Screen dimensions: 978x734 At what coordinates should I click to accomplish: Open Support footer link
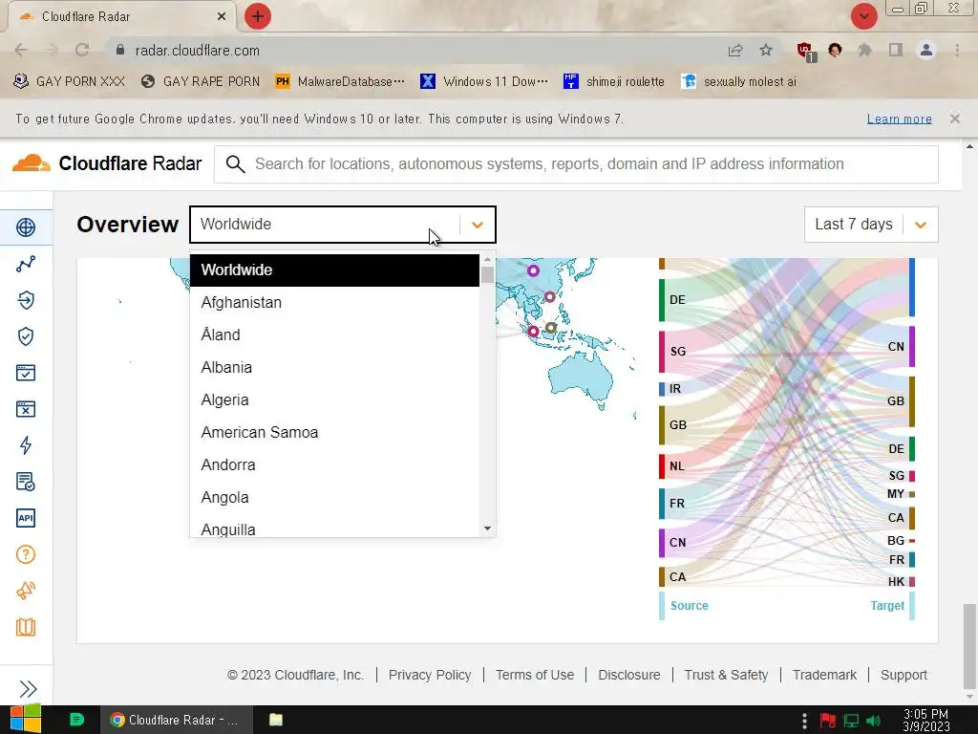904,675
